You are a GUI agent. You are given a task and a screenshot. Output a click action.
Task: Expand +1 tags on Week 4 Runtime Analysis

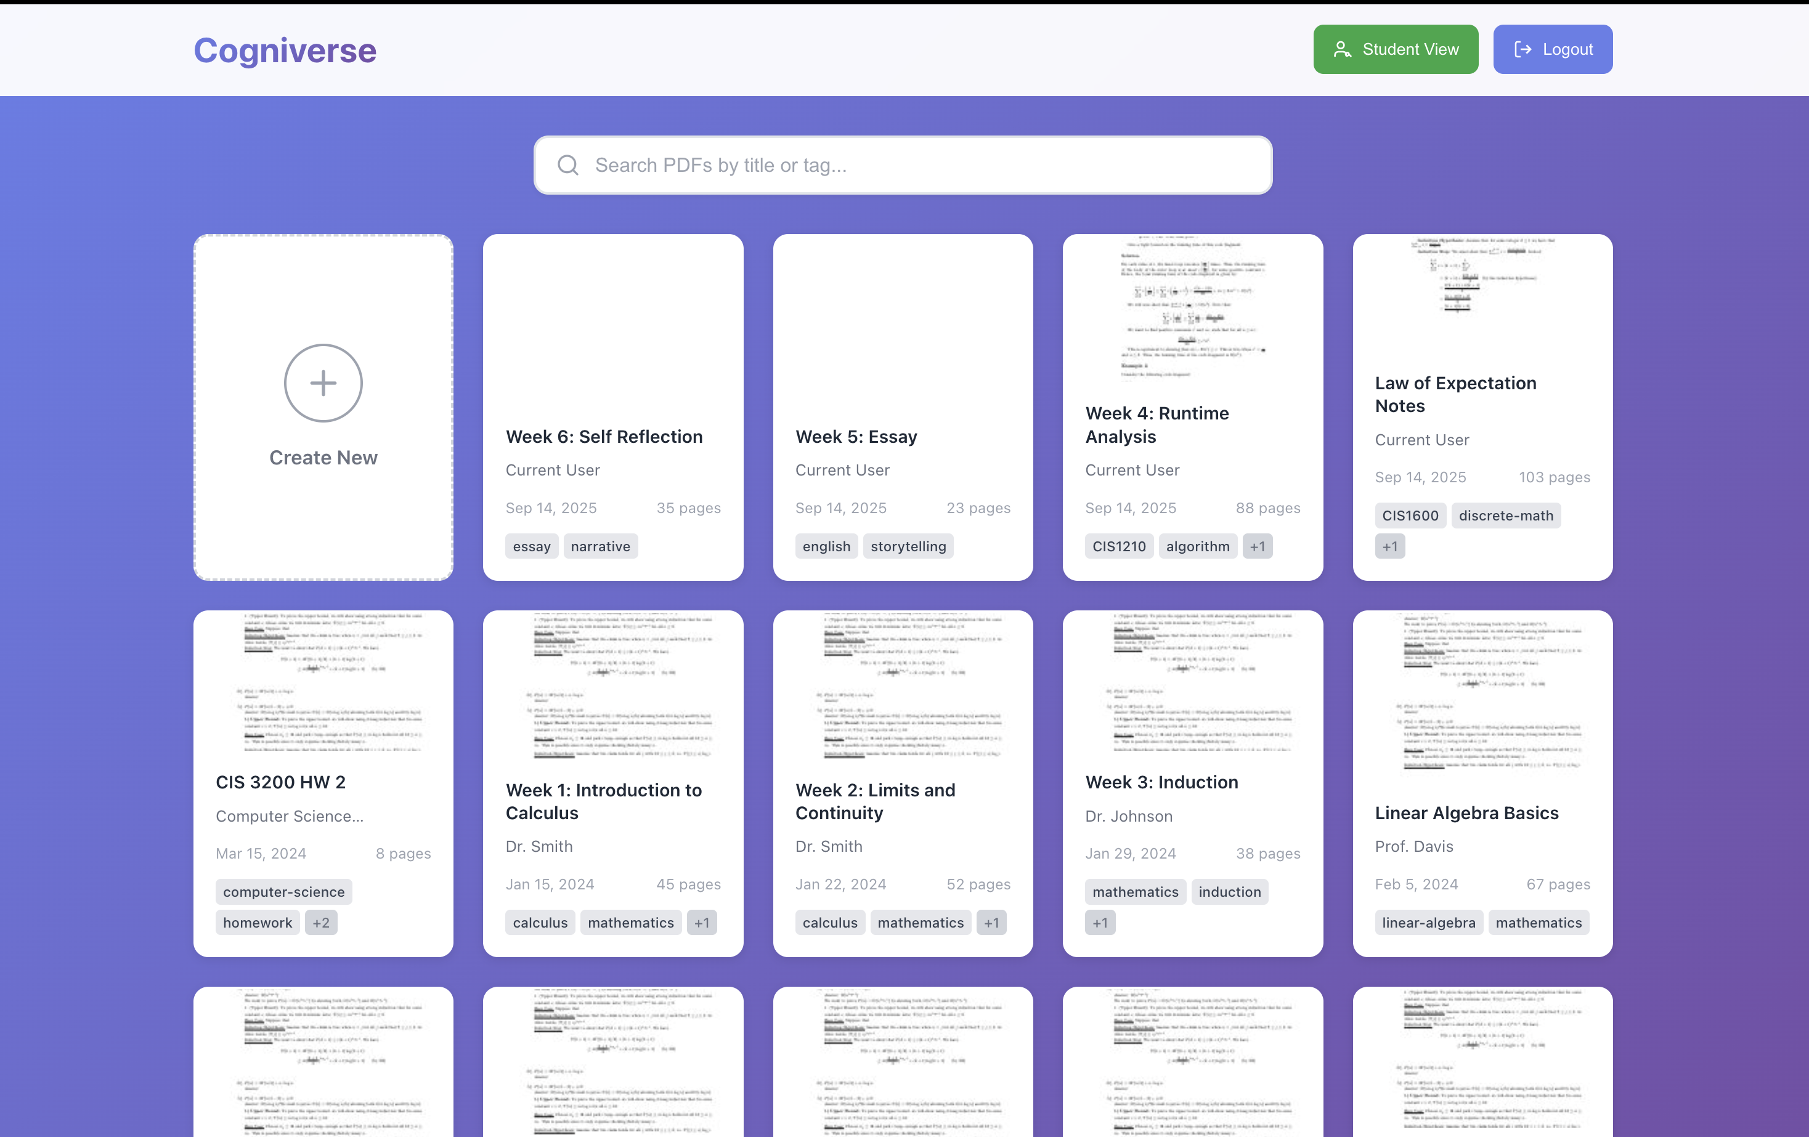[1257, 547]
